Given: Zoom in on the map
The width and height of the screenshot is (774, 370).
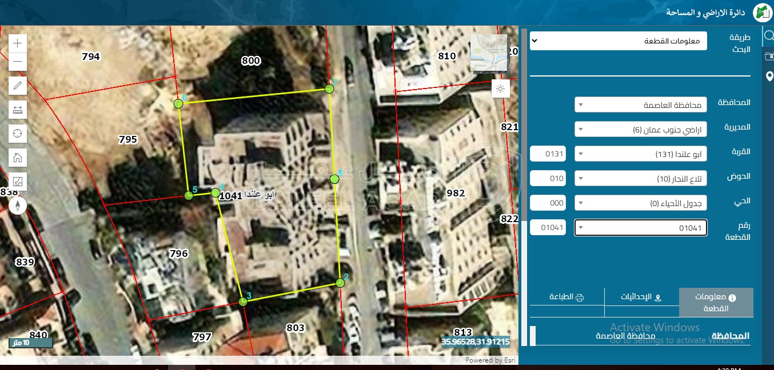Looking at the screenshot, I should pos(18,43).
